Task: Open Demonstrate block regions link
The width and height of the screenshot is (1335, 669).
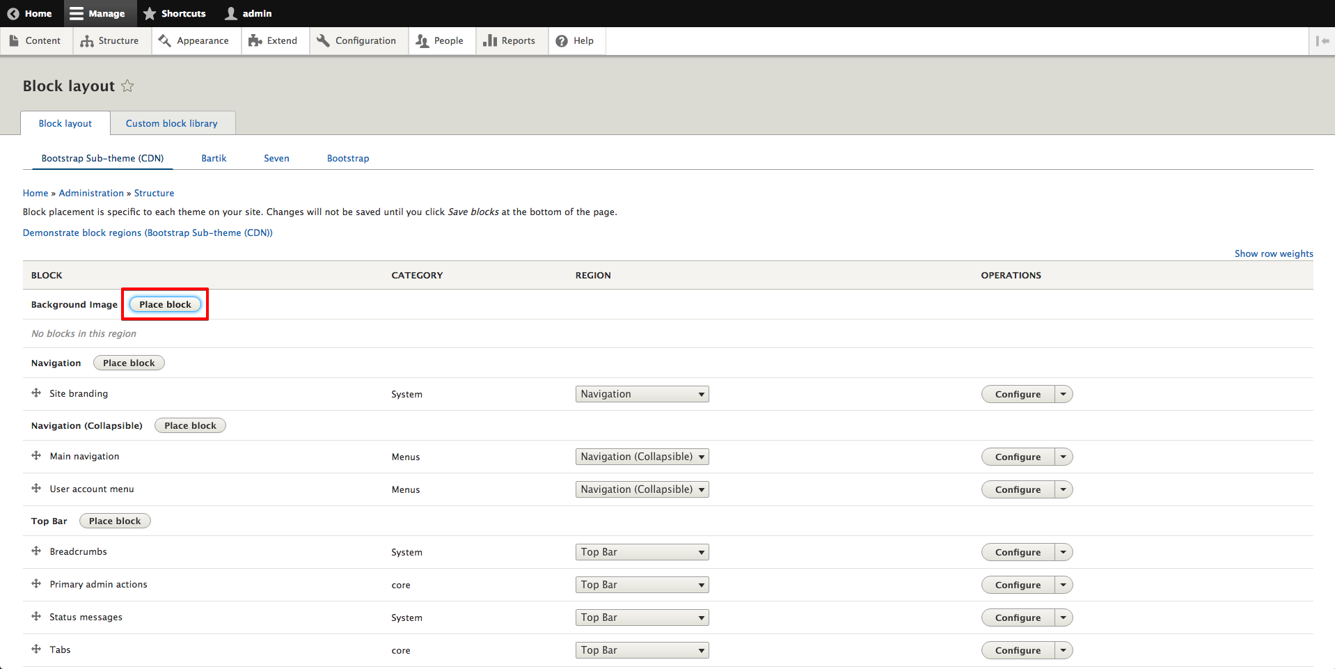Action: [x=148, y=233]
